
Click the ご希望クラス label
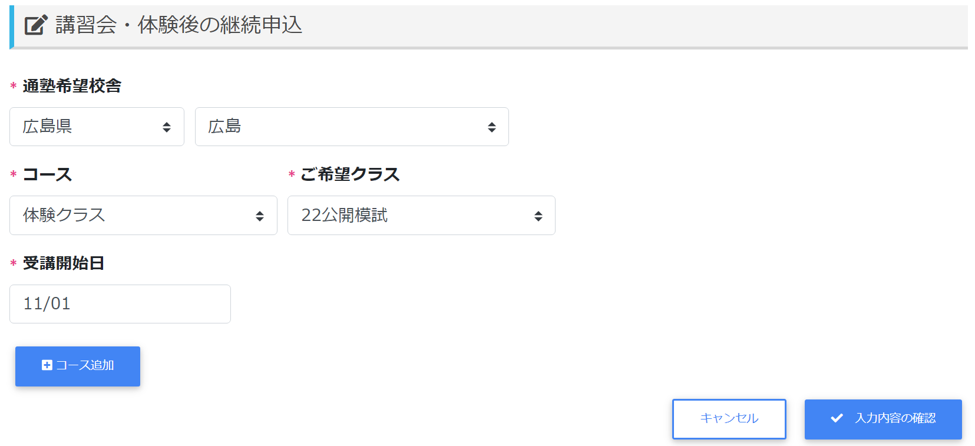coord(350,174)
